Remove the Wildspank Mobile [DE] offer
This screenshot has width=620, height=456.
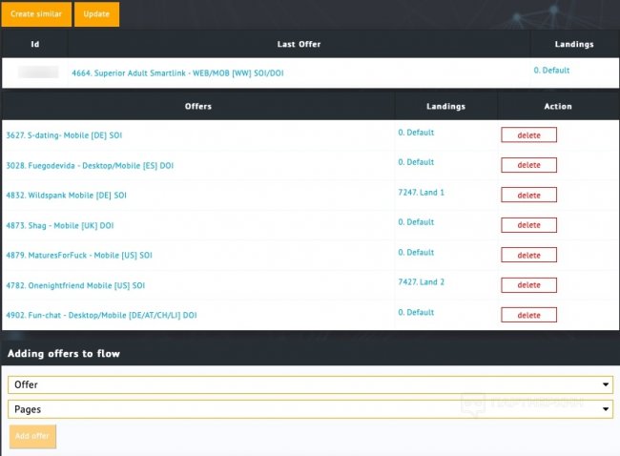528,195
